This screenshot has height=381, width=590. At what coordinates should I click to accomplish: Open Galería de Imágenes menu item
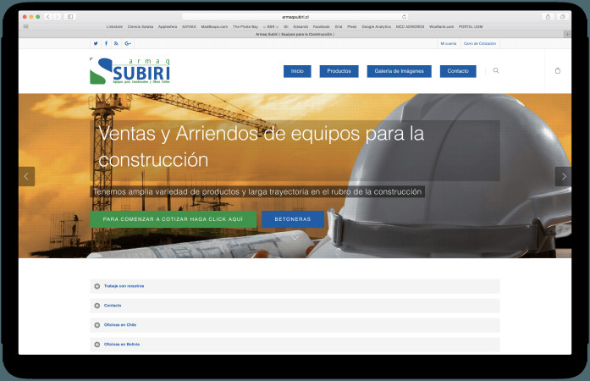pyautogui.click(x=400, y=71)
